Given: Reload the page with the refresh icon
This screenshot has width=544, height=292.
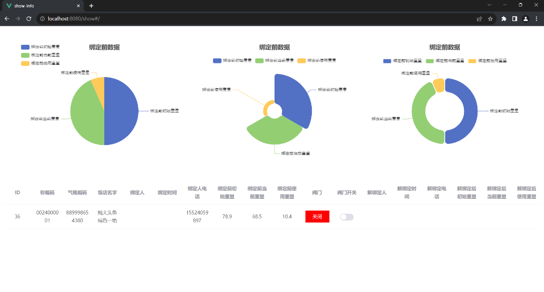Looking at the screenshot, I should pos(29,19).
